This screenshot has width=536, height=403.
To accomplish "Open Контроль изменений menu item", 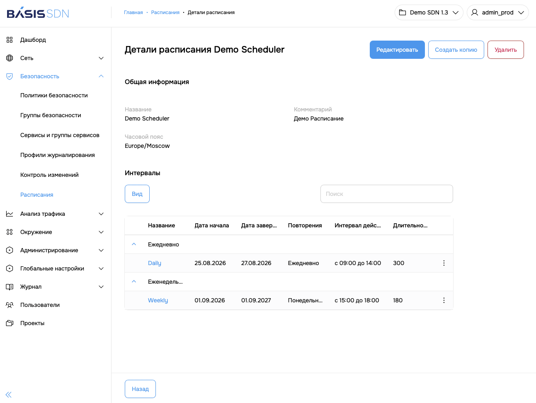I will tap(49, 175).
